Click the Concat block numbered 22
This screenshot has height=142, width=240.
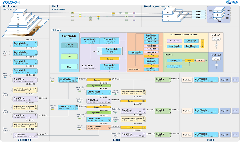133,101
